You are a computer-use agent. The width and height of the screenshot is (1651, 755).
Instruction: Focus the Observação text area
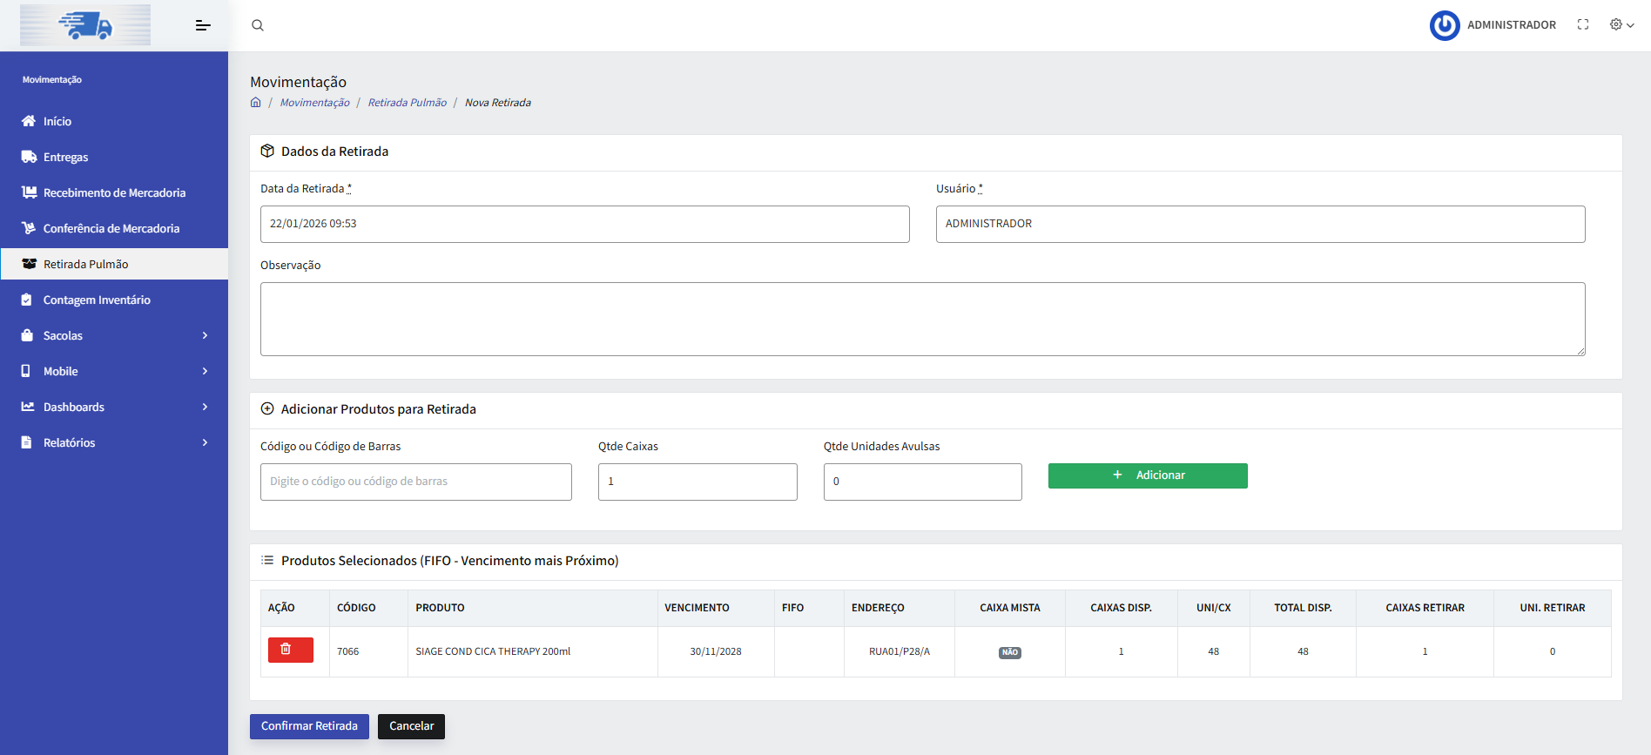pyautogui.click(x=922, y=319)
